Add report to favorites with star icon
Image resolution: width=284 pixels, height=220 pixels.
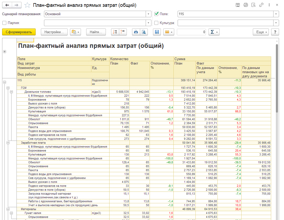27,5
